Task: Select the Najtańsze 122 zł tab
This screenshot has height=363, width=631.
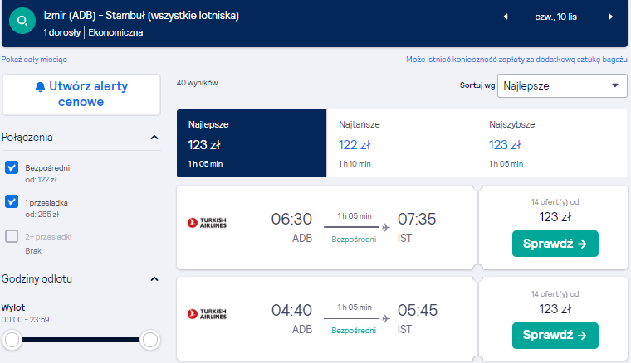Action: pyautogui.click(x=401, y=143)
